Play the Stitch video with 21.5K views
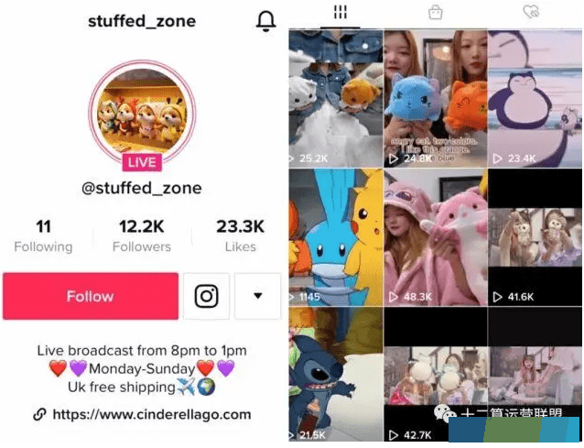 coord(336,375)
